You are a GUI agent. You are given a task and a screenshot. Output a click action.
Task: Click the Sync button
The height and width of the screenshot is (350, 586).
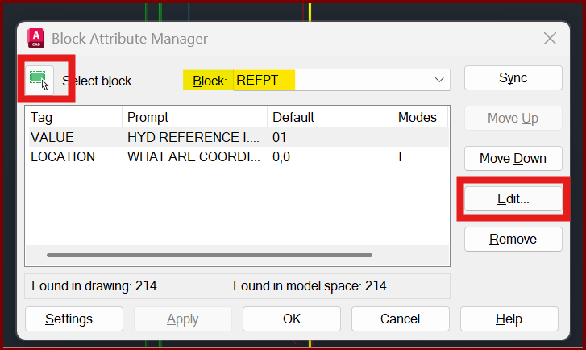click(x=513, y=77)
